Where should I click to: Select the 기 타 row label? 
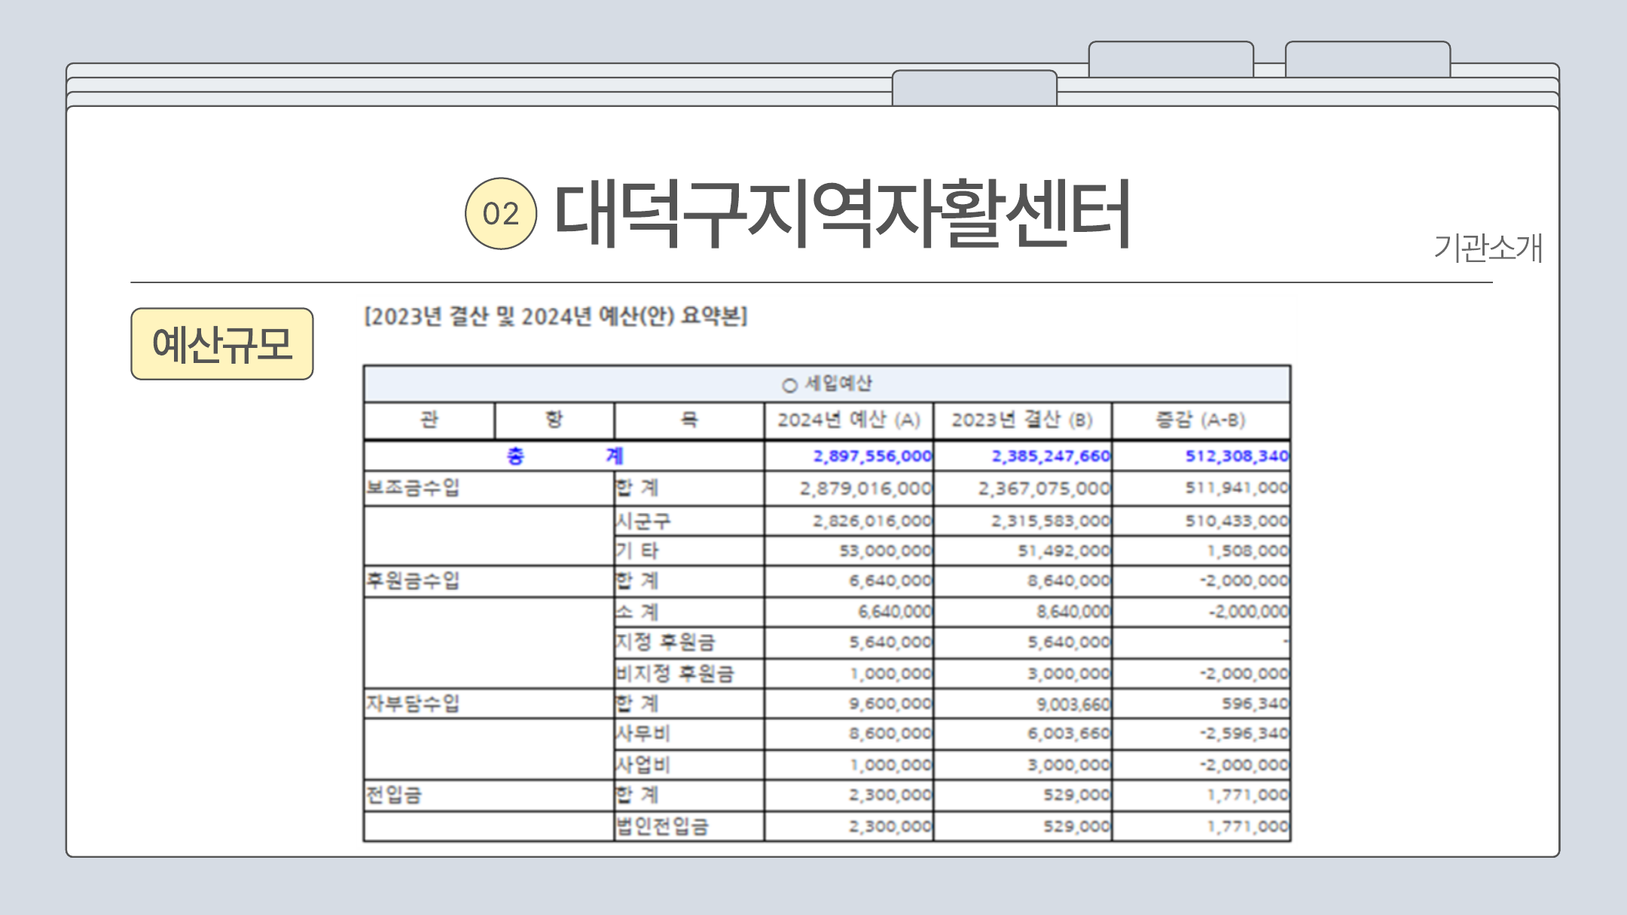tap(637, 551)
